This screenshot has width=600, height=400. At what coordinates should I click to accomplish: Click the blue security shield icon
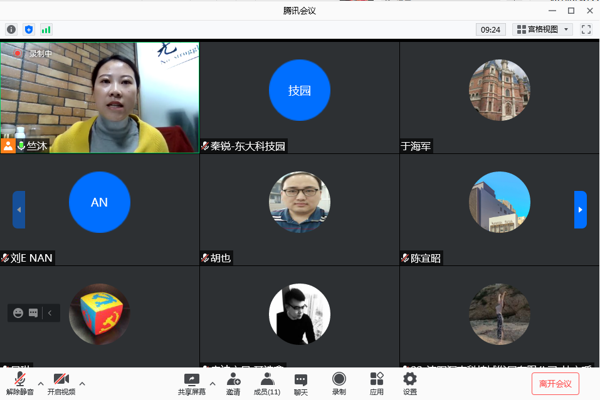pyautogui.click(x=29, y=29)
